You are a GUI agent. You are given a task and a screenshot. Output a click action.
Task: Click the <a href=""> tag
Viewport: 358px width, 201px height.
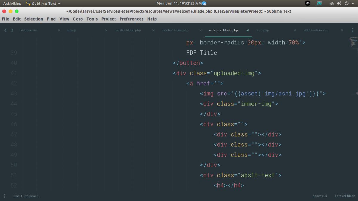(x=205, y=83)
